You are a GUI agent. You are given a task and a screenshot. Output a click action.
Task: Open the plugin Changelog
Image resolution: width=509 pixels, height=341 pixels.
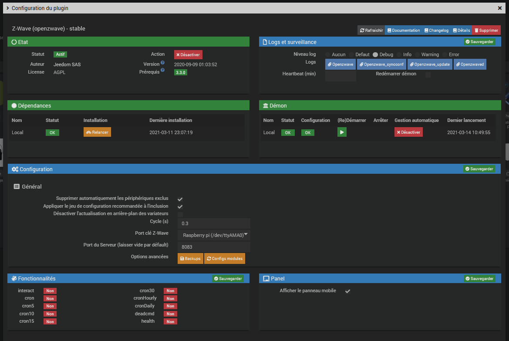coord(436,30)
